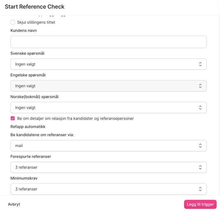The height and width of the screenshot is (212, 220).
Task: Click chevron arrows icon in Engelske spørsmål field
Action: pyautogui.click(x=200, y=86)
